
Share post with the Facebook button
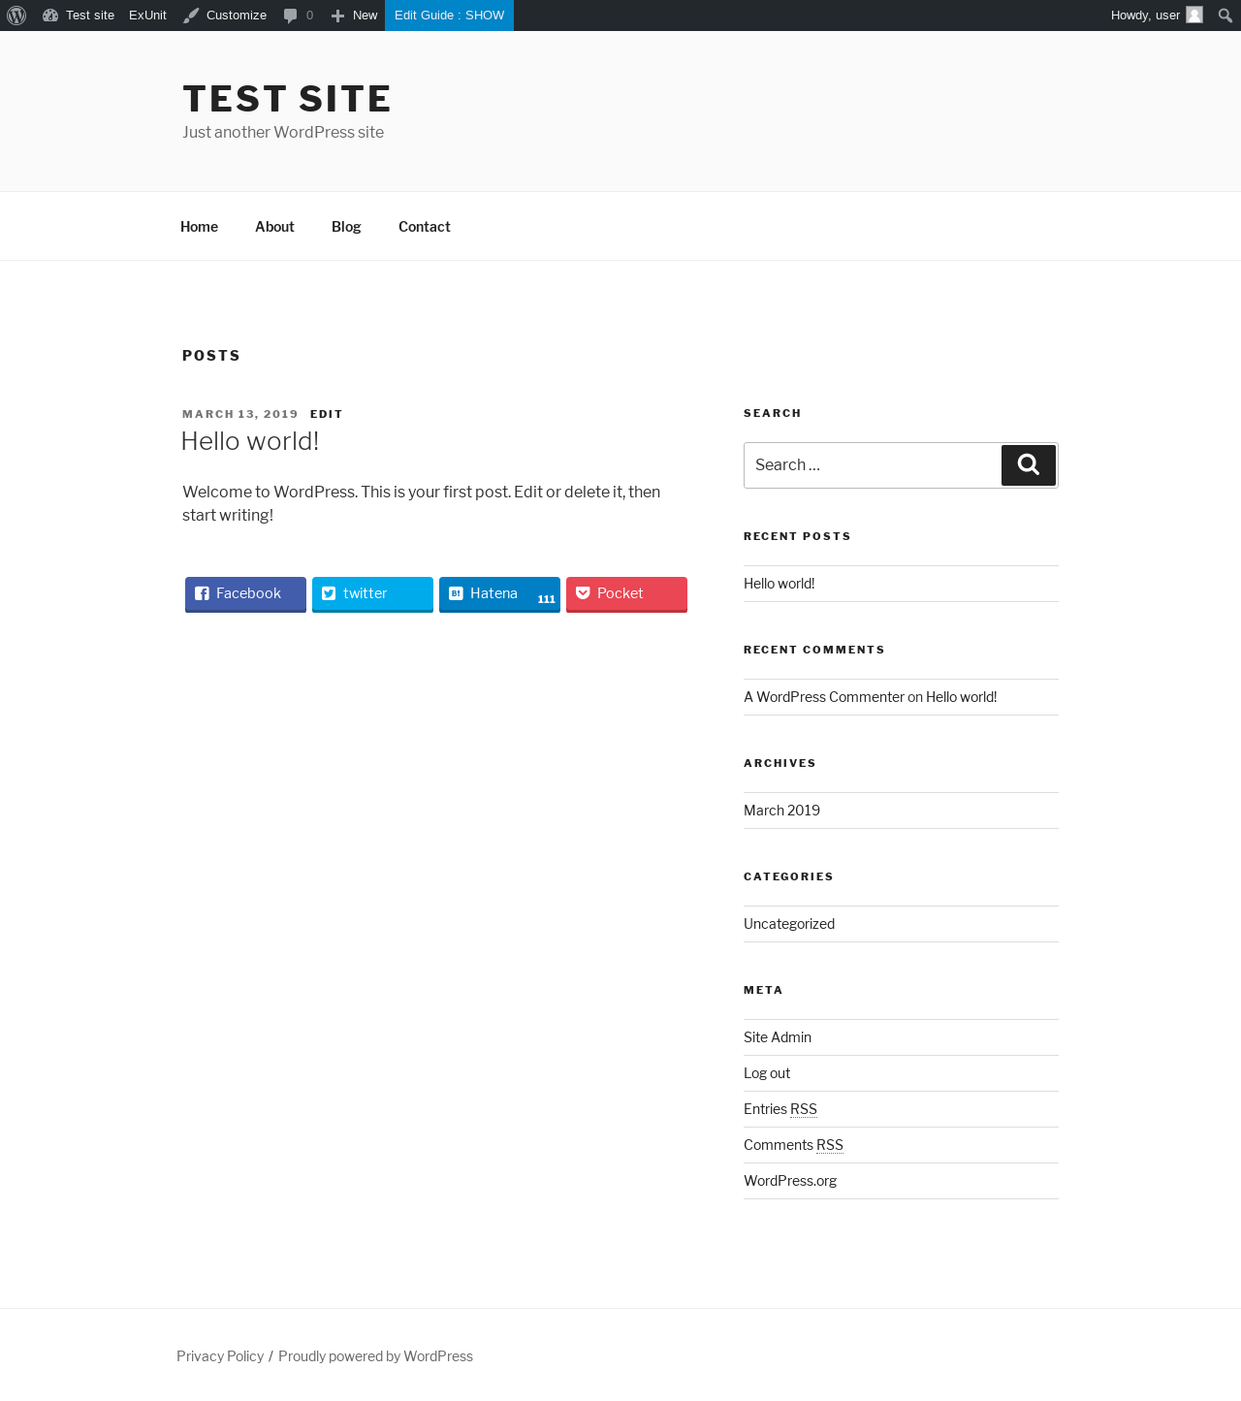tap(245, 594)
